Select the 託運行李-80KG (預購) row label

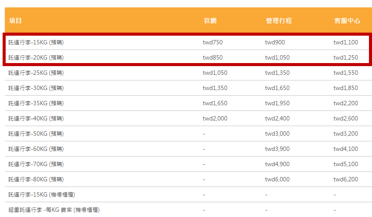(x=36, y=179)
